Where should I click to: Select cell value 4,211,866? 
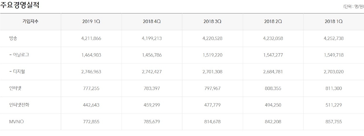point(91,38)
